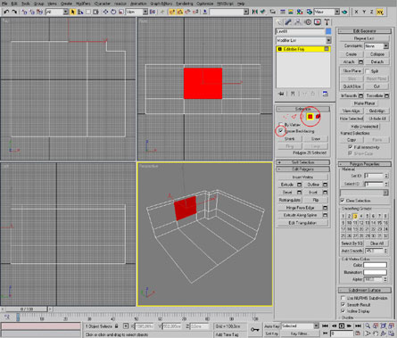Image resolution: width=397 pixels, height=338 pixels.
Task: Select Element sub-object level
Action: tap(318, 117)
